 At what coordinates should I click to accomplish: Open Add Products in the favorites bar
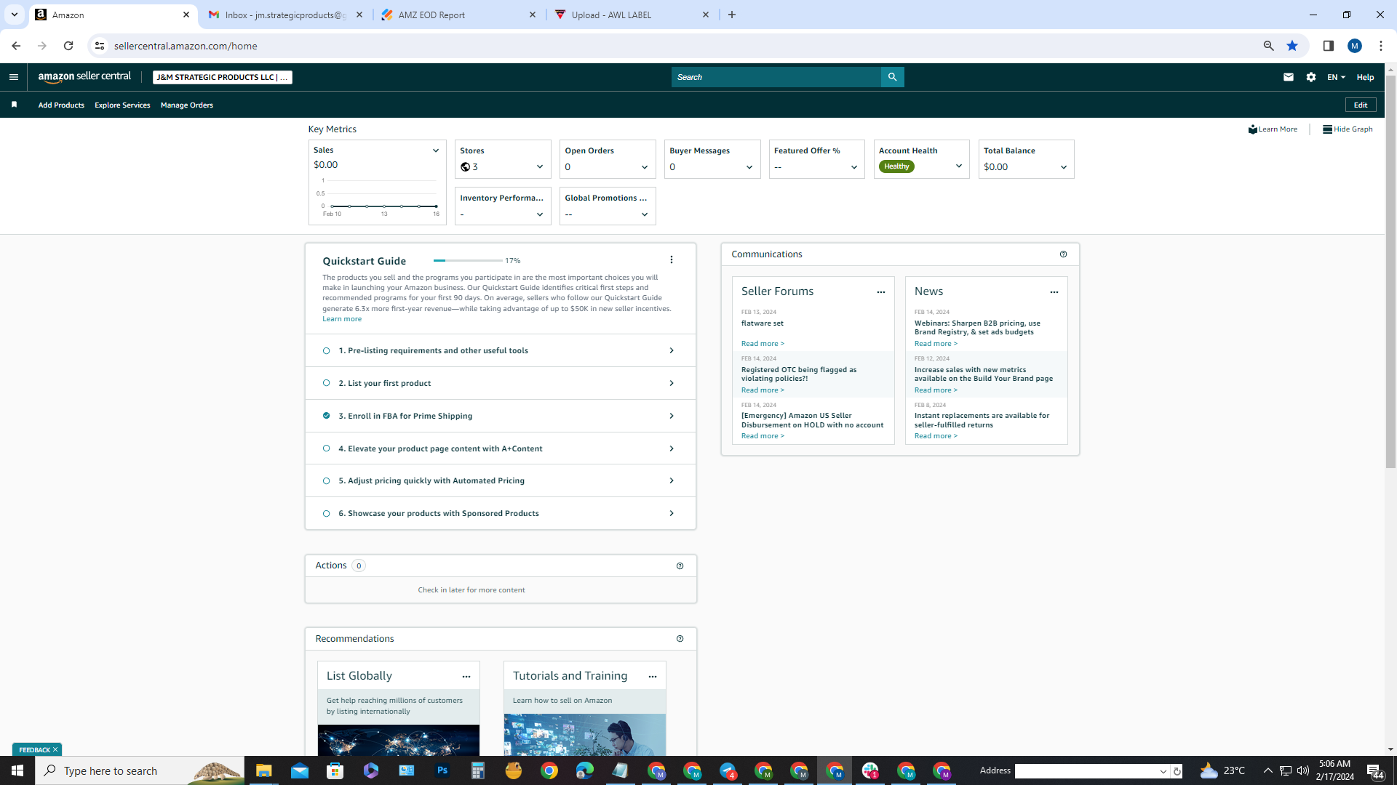[61, 105]
